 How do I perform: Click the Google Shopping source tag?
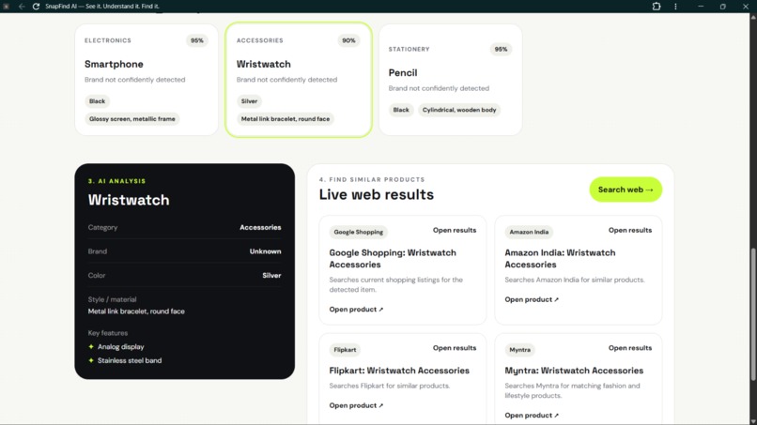[x=358, y=232]
